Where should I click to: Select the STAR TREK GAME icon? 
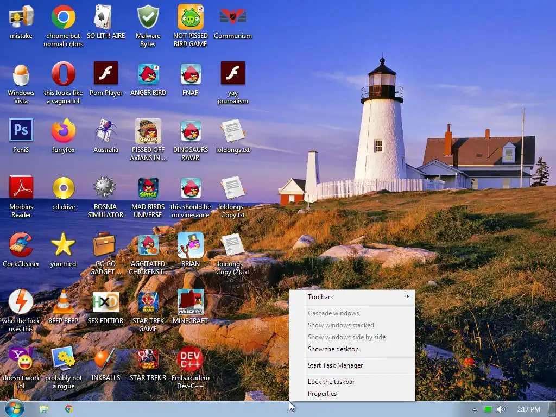pyautogui.click(x=148, y=302)
